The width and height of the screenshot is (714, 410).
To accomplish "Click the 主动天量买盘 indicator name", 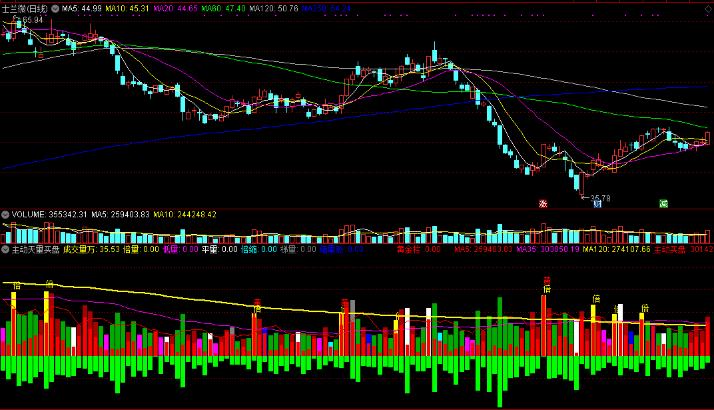I will click(35, 249).
